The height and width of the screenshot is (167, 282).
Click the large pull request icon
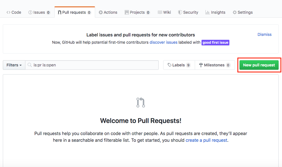[x=141, y=102]
